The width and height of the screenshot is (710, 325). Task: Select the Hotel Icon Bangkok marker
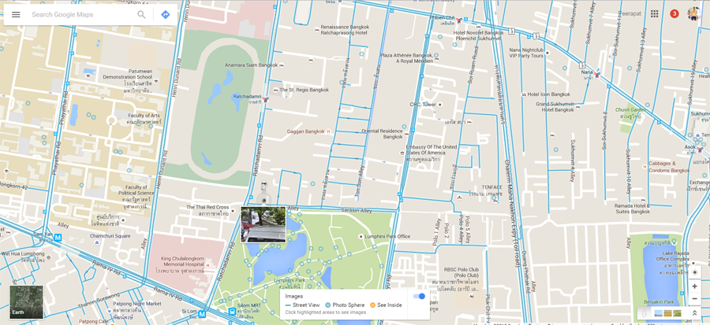coord(524,94)
